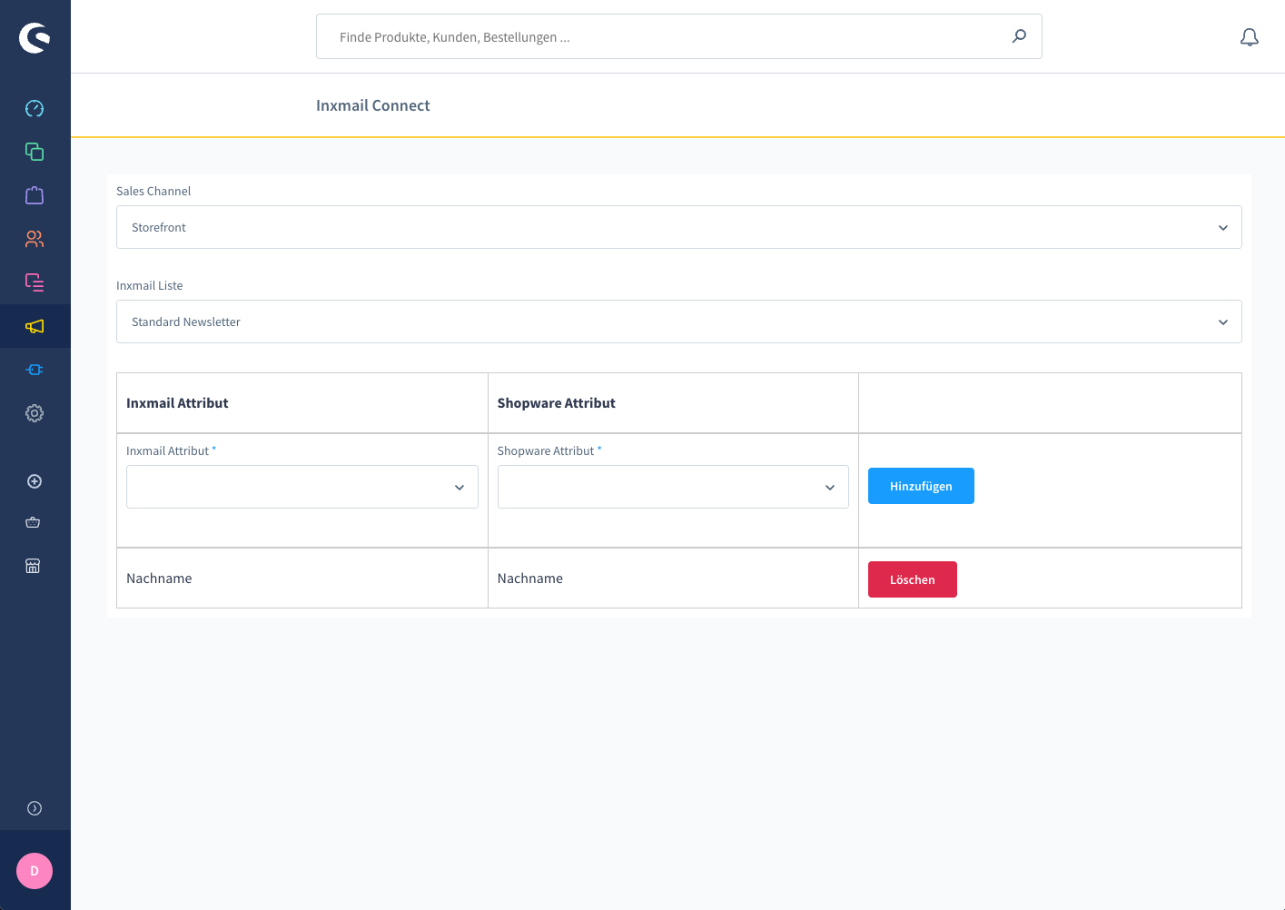Select Nachname in Shopware Attribut column
Viewport: 1285px width, 910px height.
click(530, 579)
